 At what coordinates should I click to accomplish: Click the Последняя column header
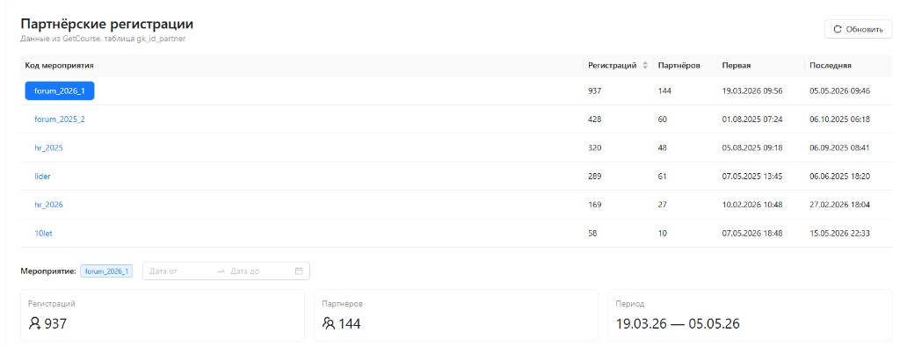click(x=831, y=65)
